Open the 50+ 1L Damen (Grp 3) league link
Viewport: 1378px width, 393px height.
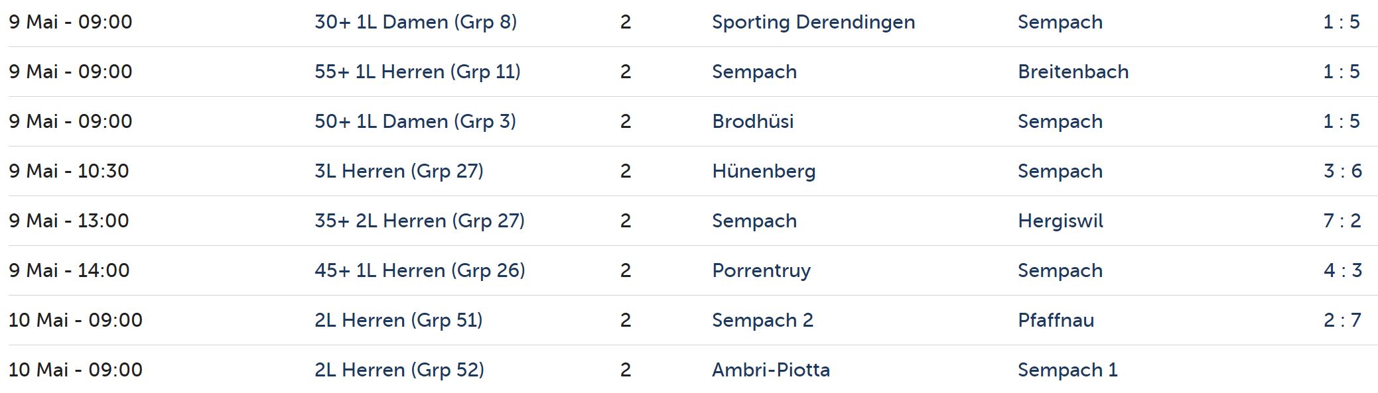point(415,121)
